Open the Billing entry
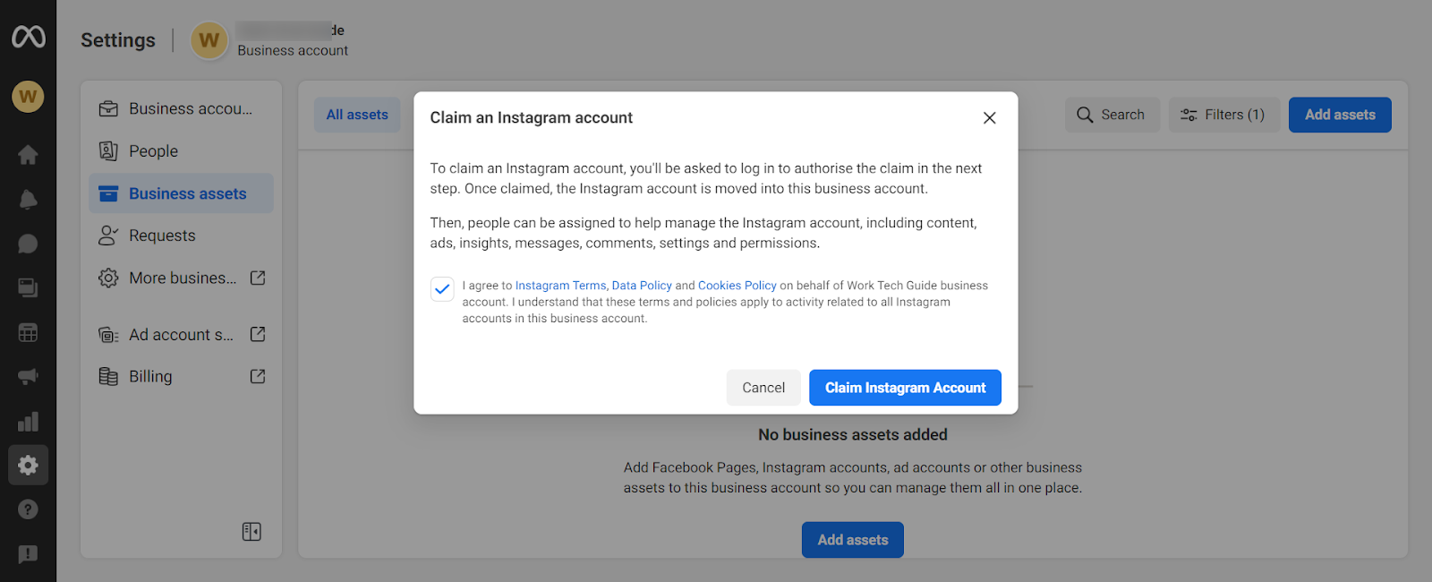Image resolution: width=1432 pixels, height=582 pixels. coord(181,376)
